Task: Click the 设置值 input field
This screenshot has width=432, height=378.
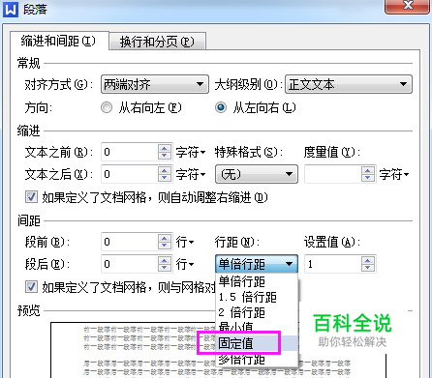Action: [333, 264]
